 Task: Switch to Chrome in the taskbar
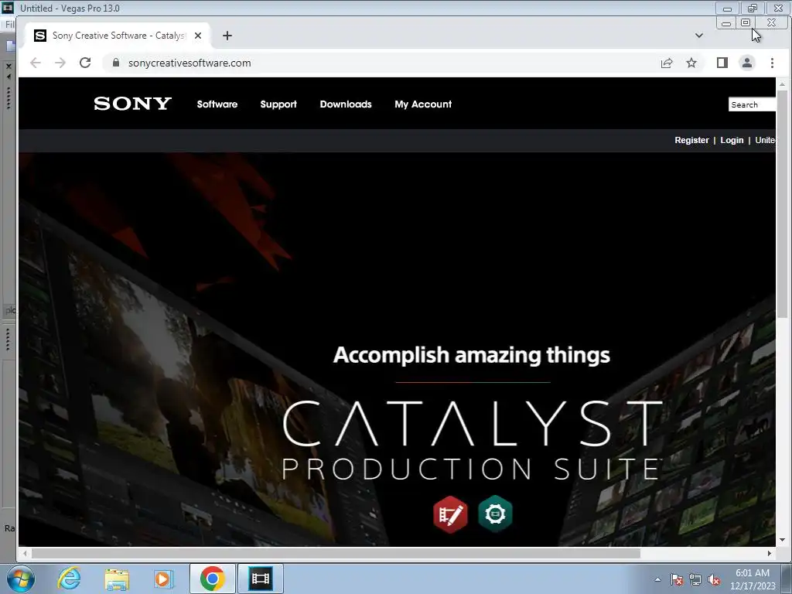click(212, 579)
